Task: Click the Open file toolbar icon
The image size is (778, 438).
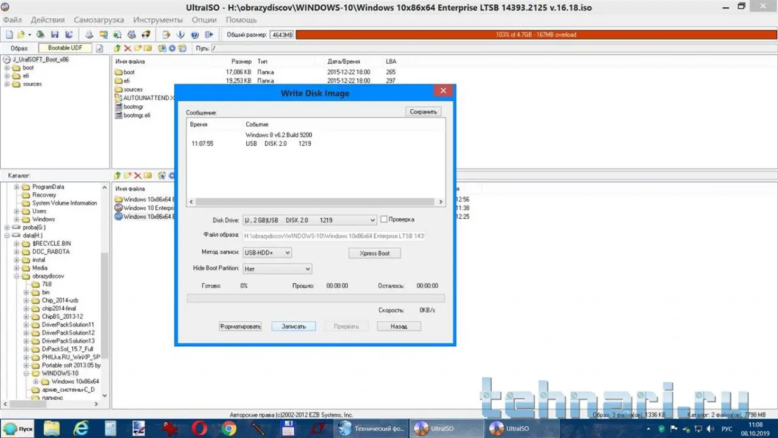Action: pos(21,35)
